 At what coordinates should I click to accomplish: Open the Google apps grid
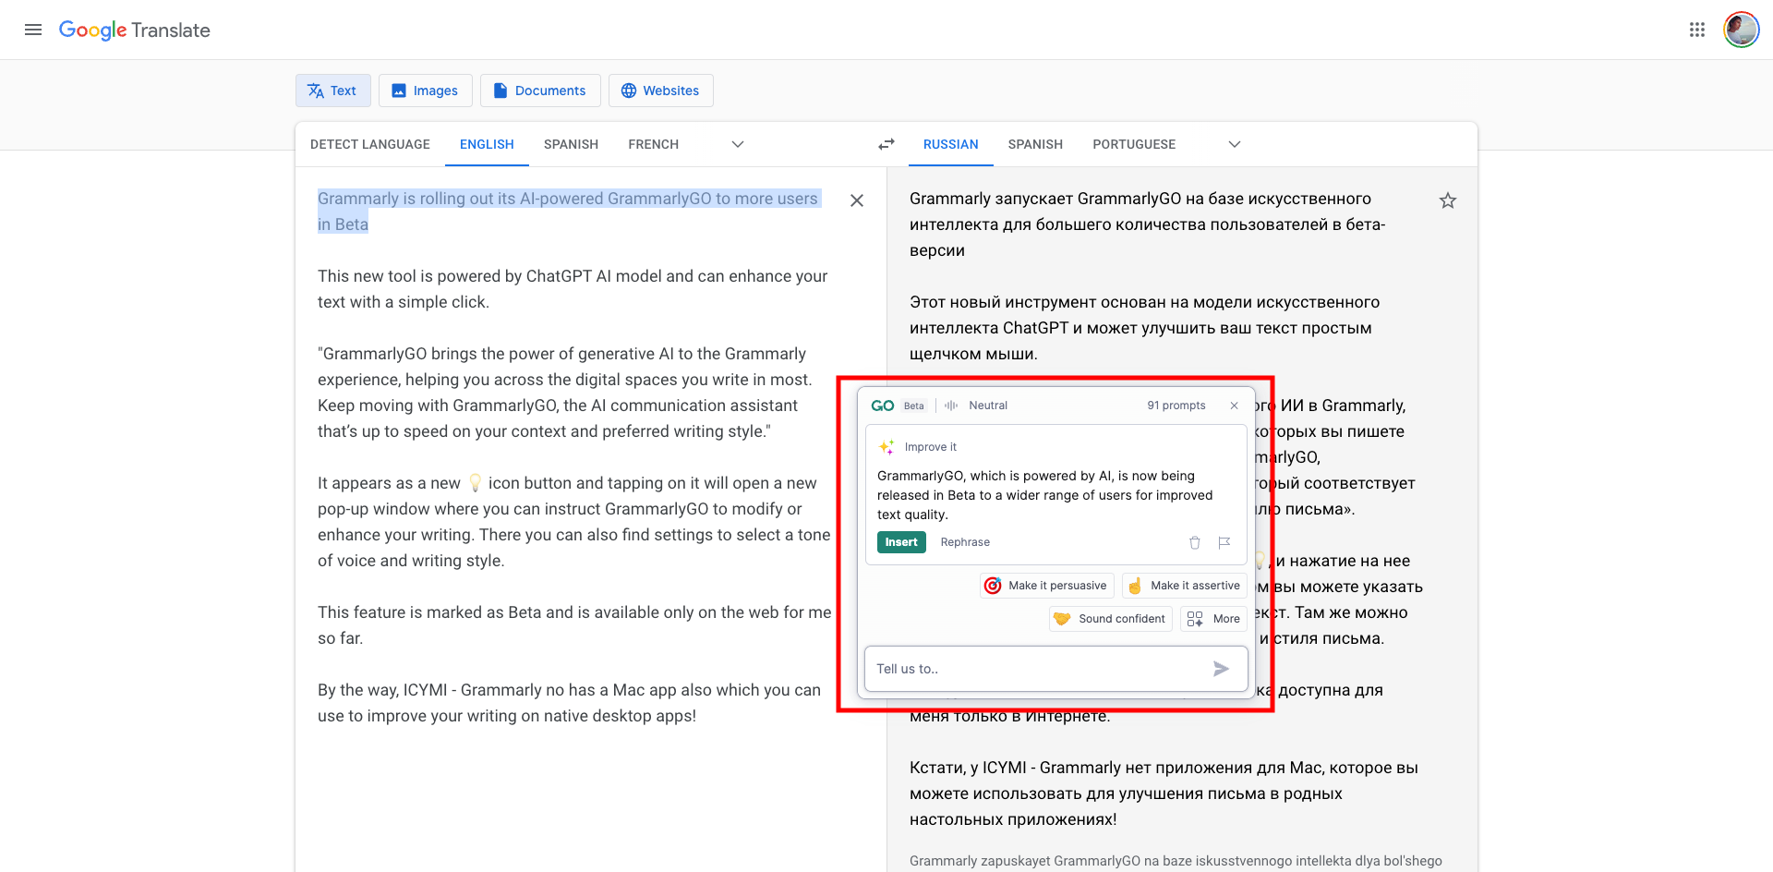pos(1696,30)
